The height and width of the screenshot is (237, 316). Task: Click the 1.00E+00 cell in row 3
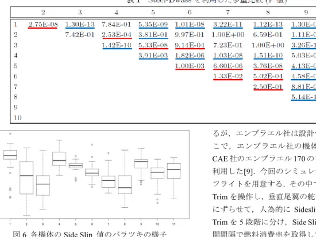[268, 45]
